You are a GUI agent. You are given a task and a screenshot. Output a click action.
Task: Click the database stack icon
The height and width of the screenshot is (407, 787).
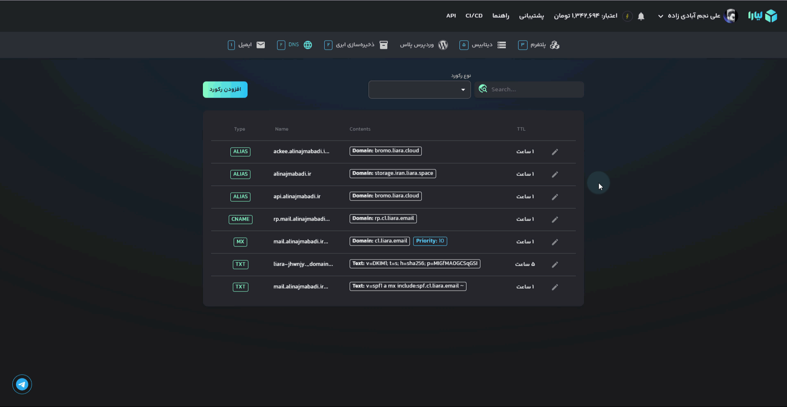pos(502,45)
